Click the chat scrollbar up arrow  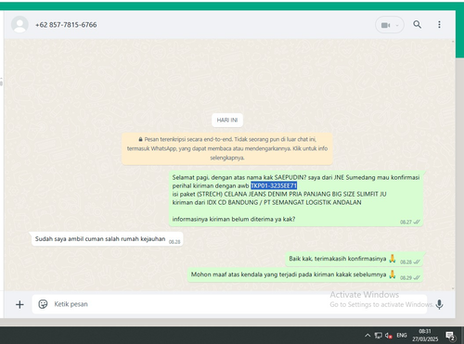[x=453, y=42]
